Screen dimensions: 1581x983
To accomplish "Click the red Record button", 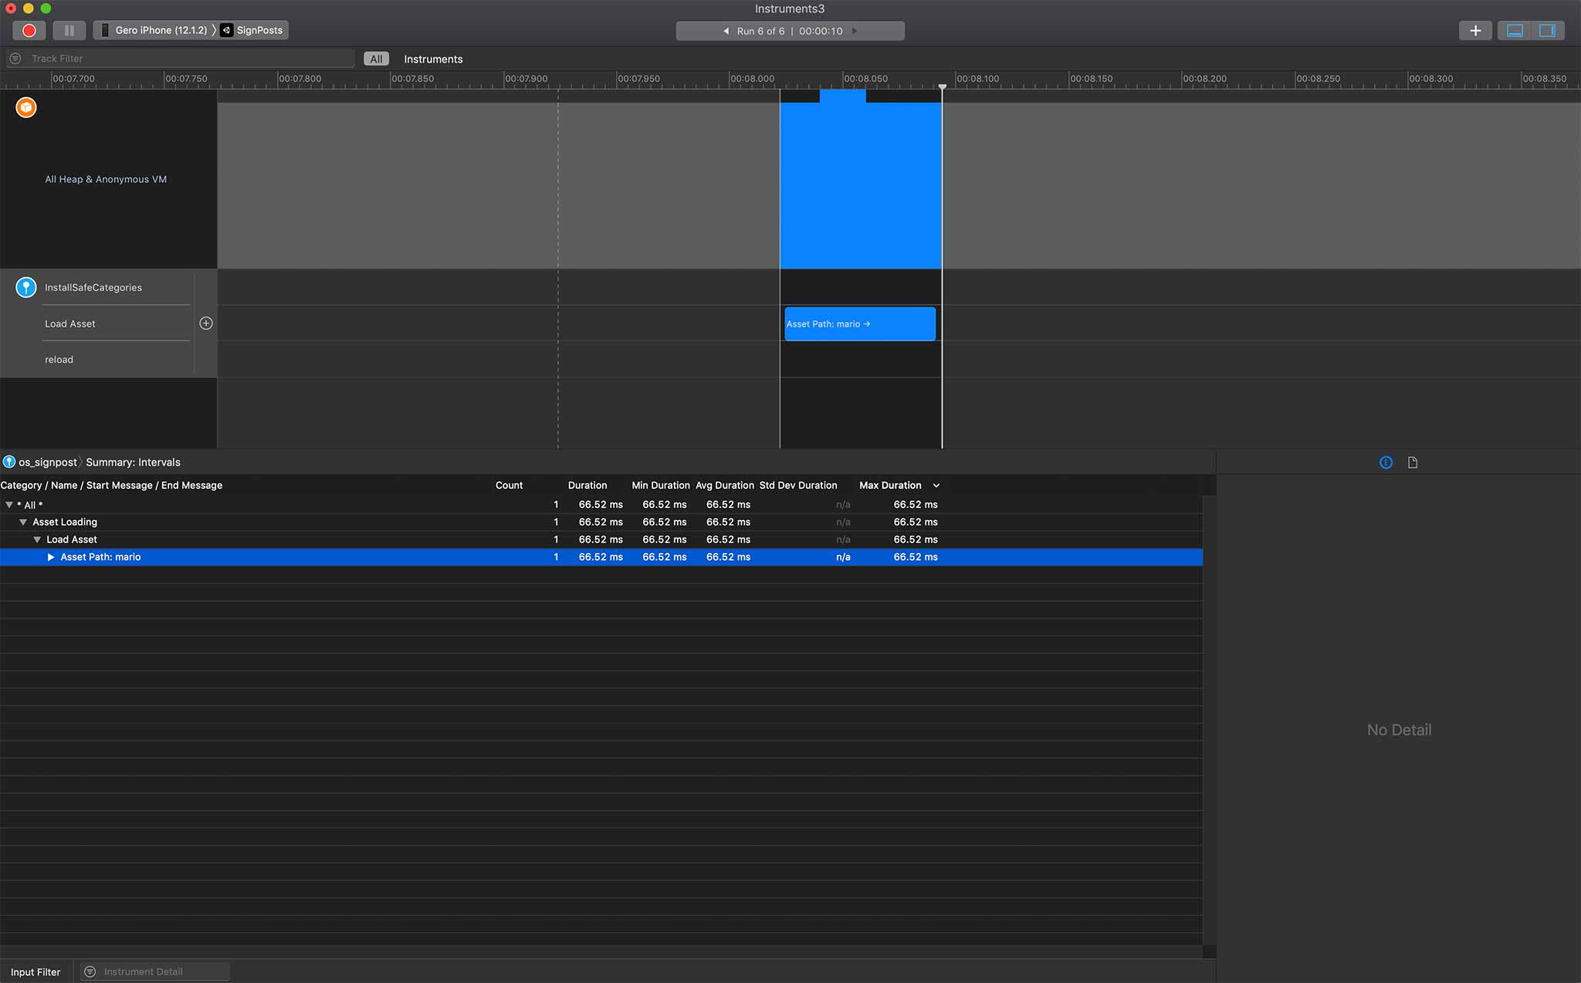I will coord(29,31).
